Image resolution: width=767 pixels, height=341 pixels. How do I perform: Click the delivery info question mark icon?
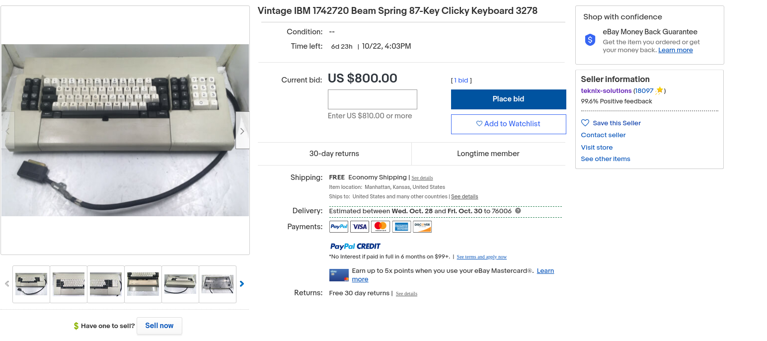pyautogui.click(x=518, y=211)
